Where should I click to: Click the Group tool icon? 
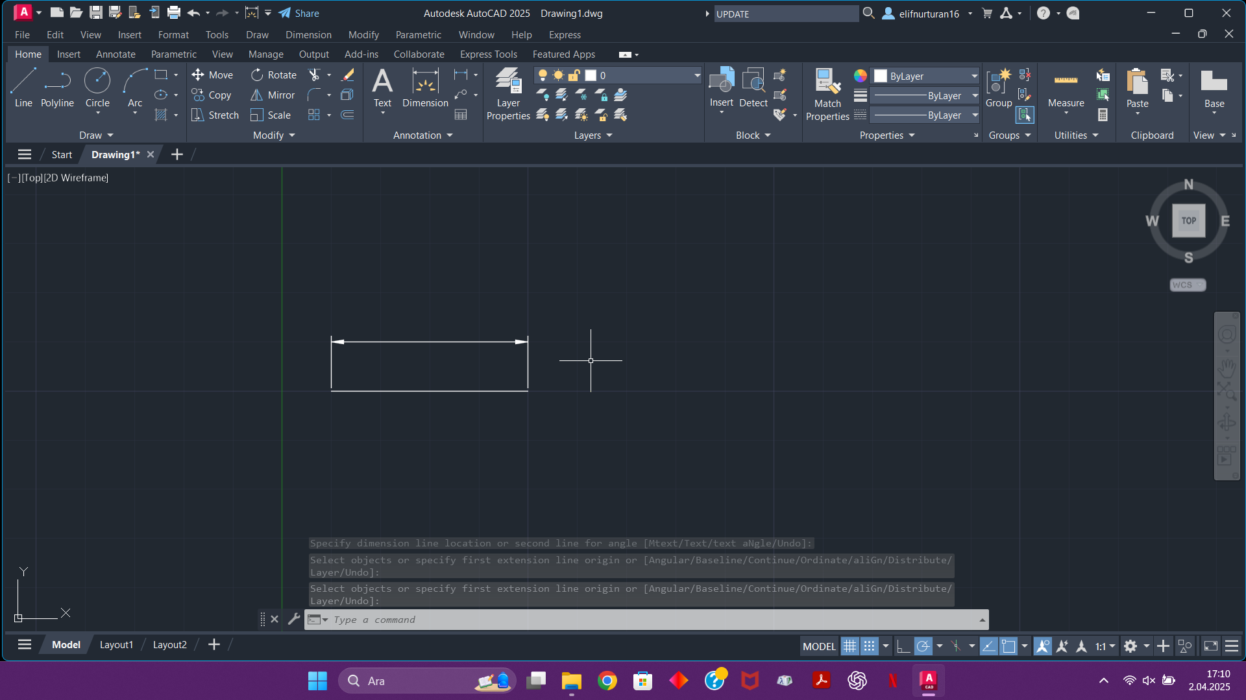click(x=998, y=87)
